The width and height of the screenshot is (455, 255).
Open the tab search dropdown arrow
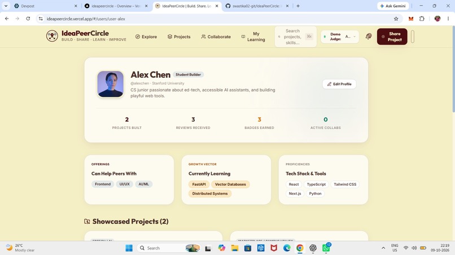6,6
